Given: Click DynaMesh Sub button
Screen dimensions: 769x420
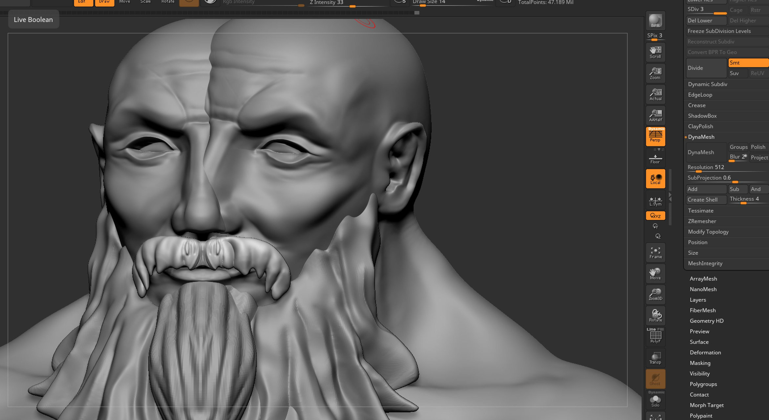Looking at the screenshot, I should point(738,189).
